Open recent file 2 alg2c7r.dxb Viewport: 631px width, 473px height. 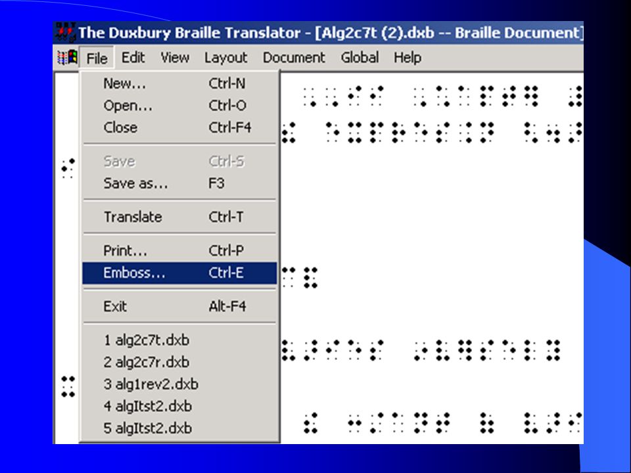(x=179, y=362)
